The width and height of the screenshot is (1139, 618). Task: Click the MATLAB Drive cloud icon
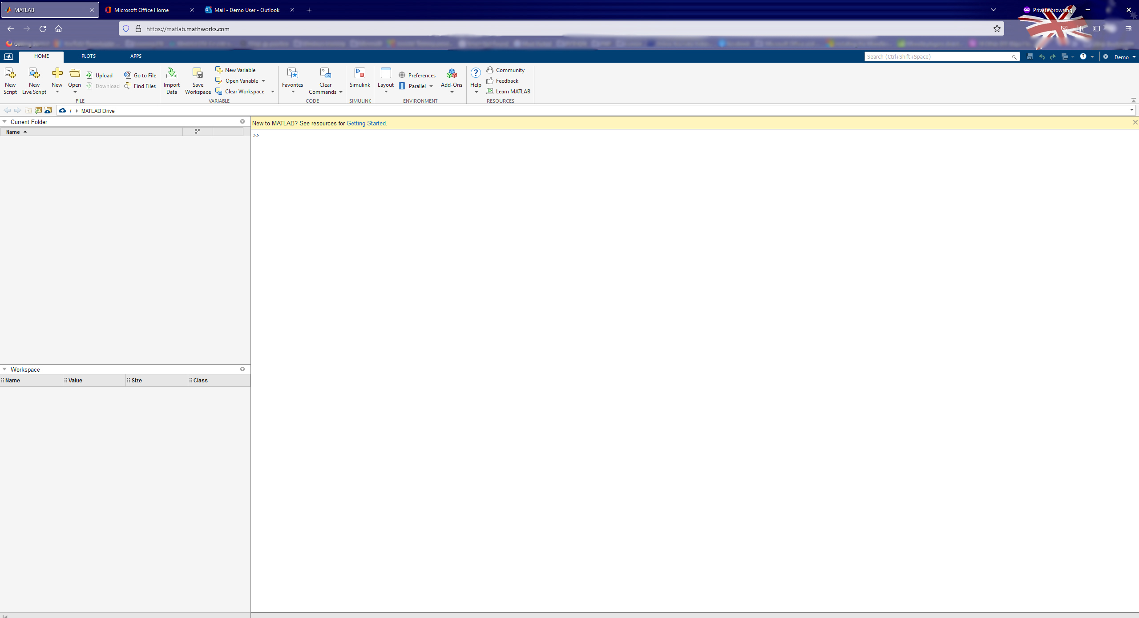click(62, 111)
